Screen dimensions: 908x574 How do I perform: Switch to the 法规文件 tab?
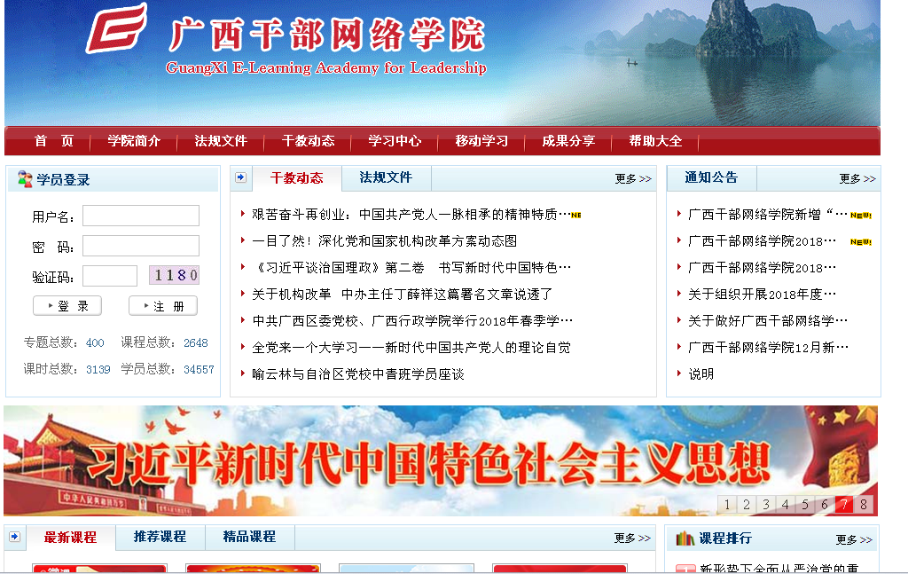click(x=386, y=177)
